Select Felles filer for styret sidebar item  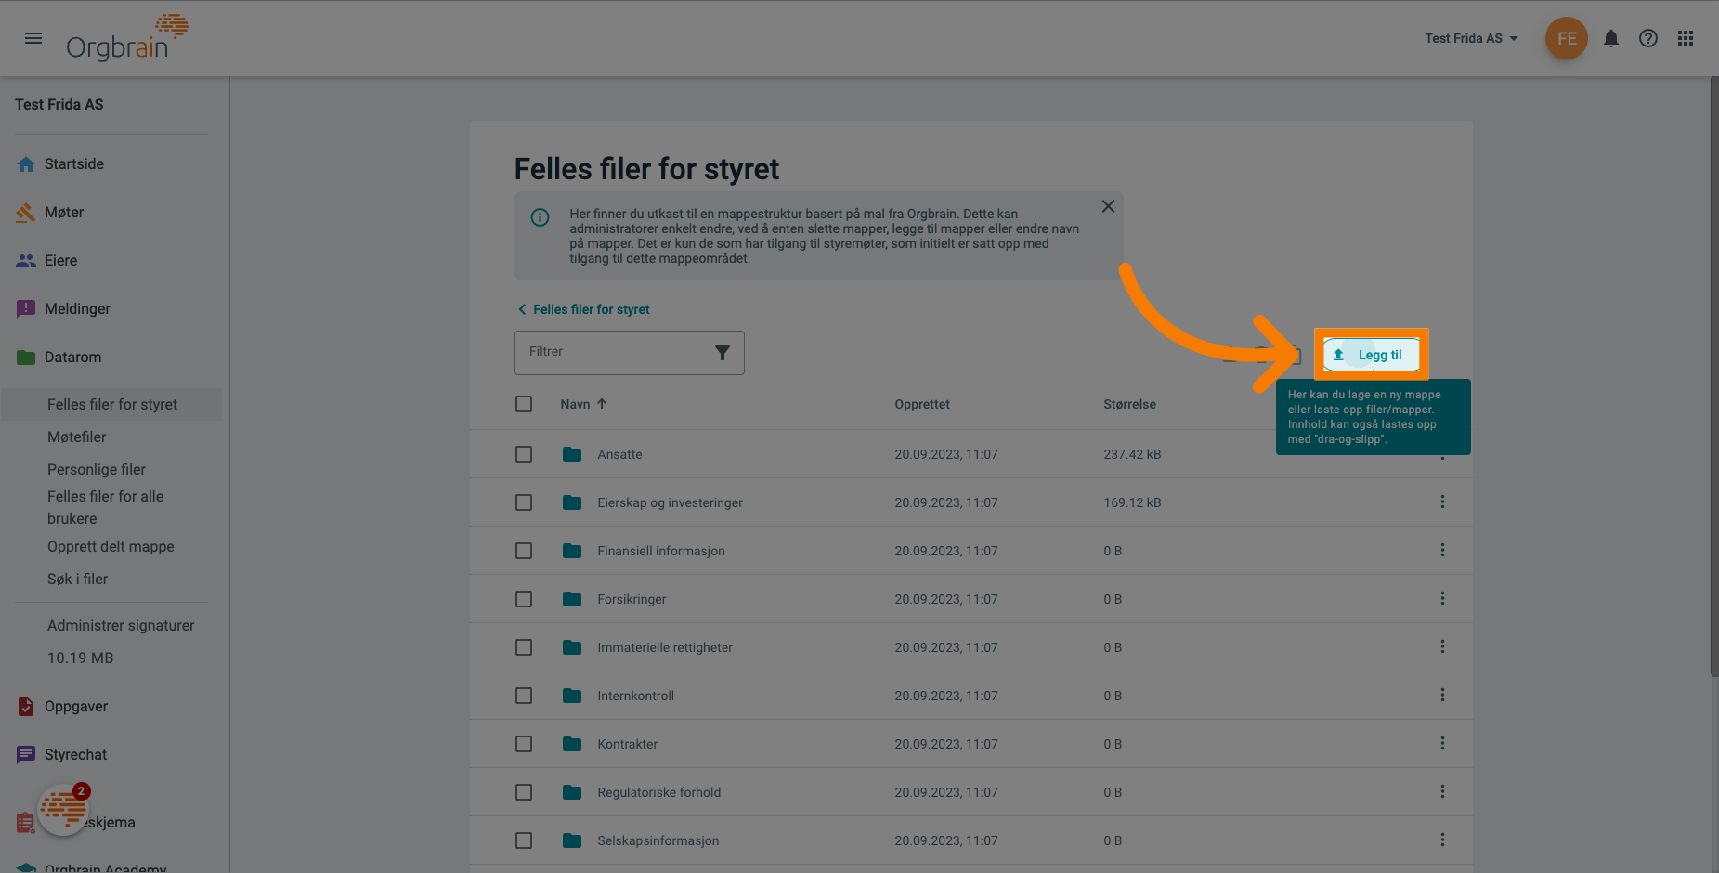click(111, 404)
